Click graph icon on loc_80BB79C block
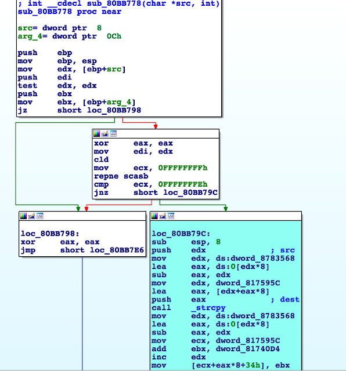 point(171,216)
